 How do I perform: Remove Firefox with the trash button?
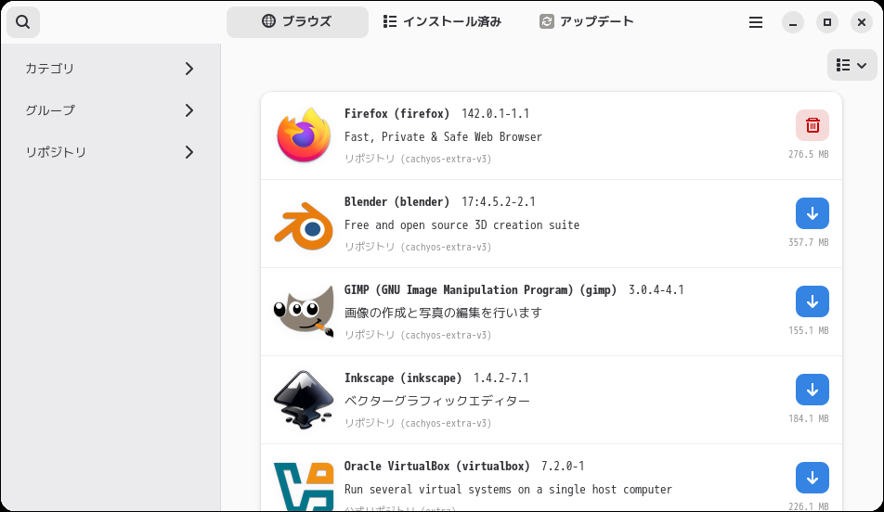812,125
